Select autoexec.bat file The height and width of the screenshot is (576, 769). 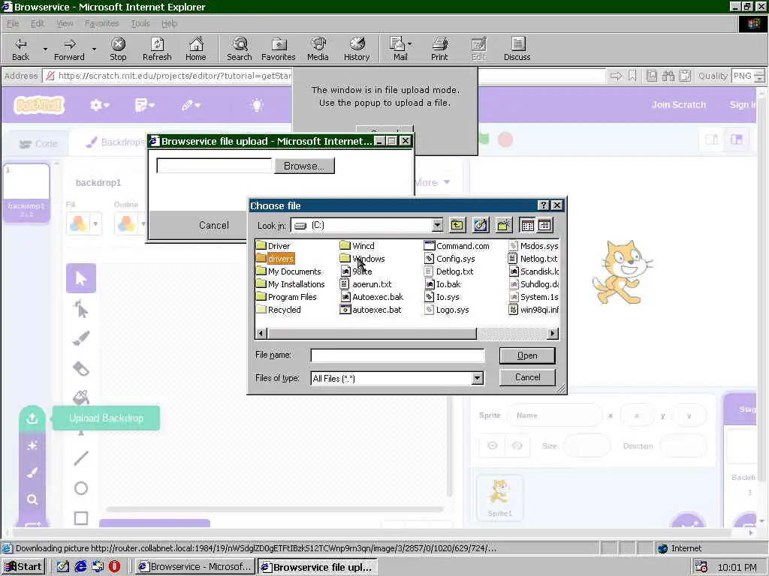pos(370,310)
